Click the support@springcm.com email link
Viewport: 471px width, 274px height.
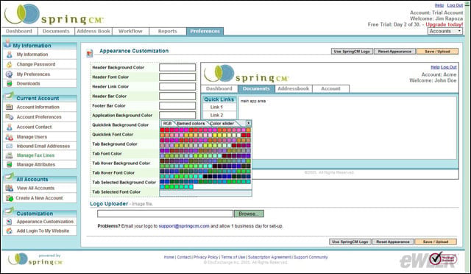[x=184, y=226]
